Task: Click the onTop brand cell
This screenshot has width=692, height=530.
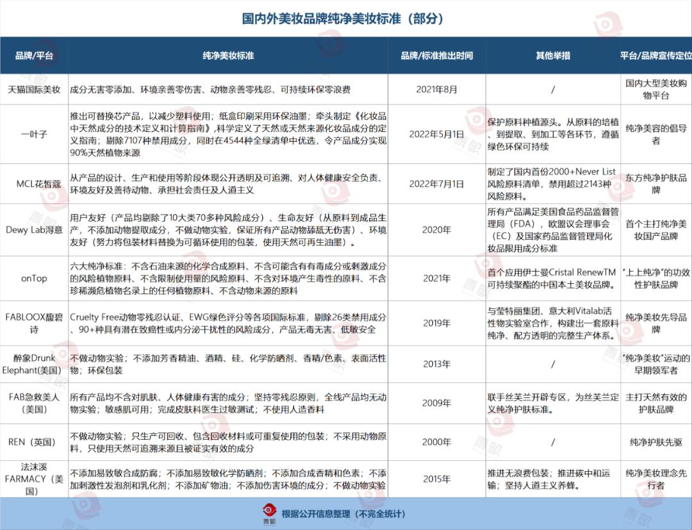Action: point(34,279)
